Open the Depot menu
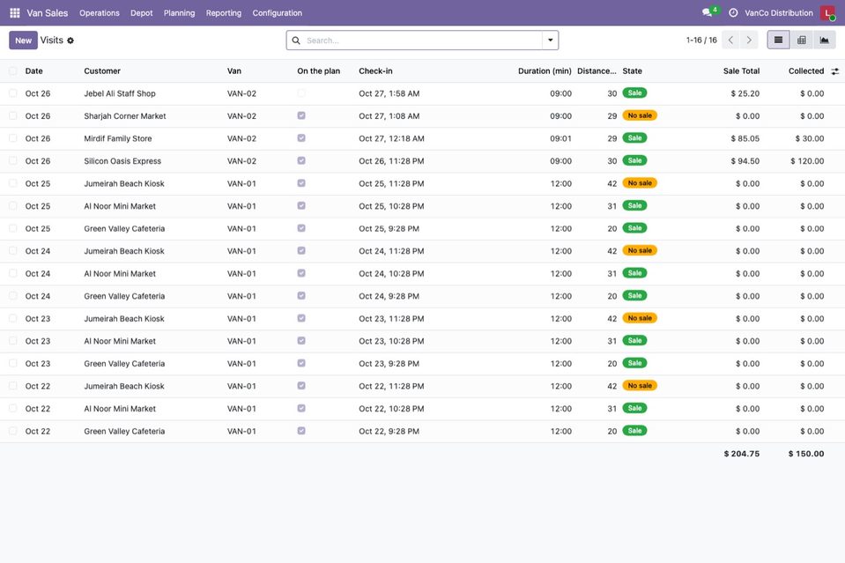 pyautogui.click(x=142, y=13)
